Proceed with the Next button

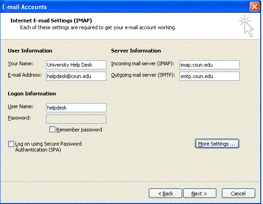point(200,194)
